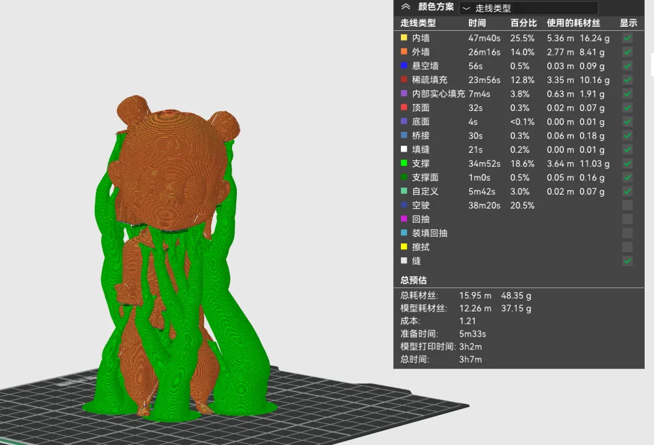Click the bright green 支撑 color swatch
Screen dimensions: 654x445
click(404, 163)
